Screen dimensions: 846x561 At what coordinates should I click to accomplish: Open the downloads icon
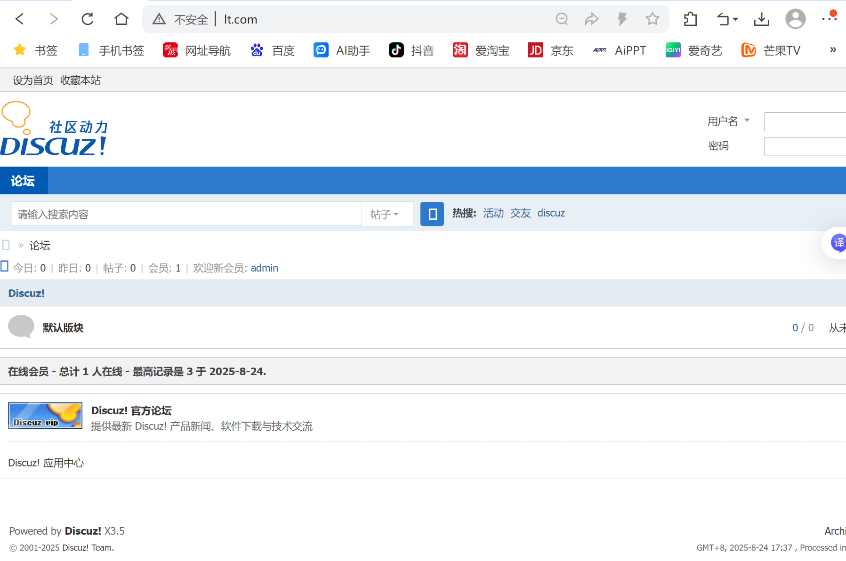[x=761, y=19]
